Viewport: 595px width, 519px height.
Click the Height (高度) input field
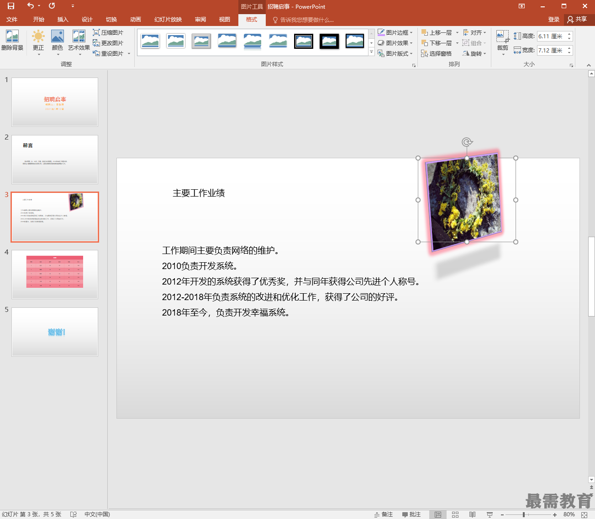tap(552, 36)
